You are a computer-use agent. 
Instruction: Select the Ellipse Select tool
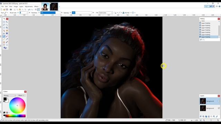coord(4,28)
